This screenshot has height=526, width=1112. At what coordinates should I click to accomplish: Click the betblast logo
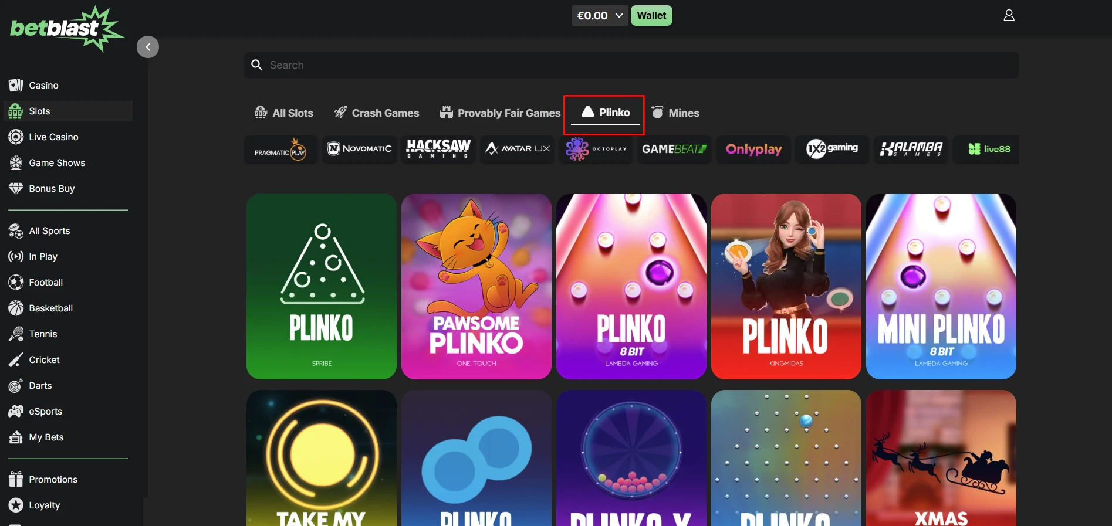click(x=67, y=29)
